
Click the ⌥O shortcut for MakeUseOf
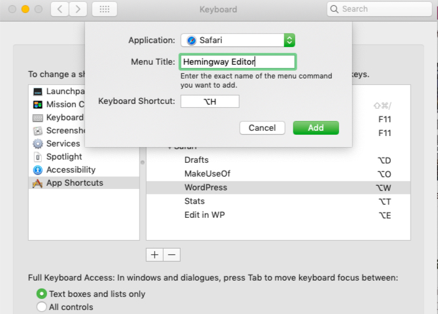[x=384, y=174]
